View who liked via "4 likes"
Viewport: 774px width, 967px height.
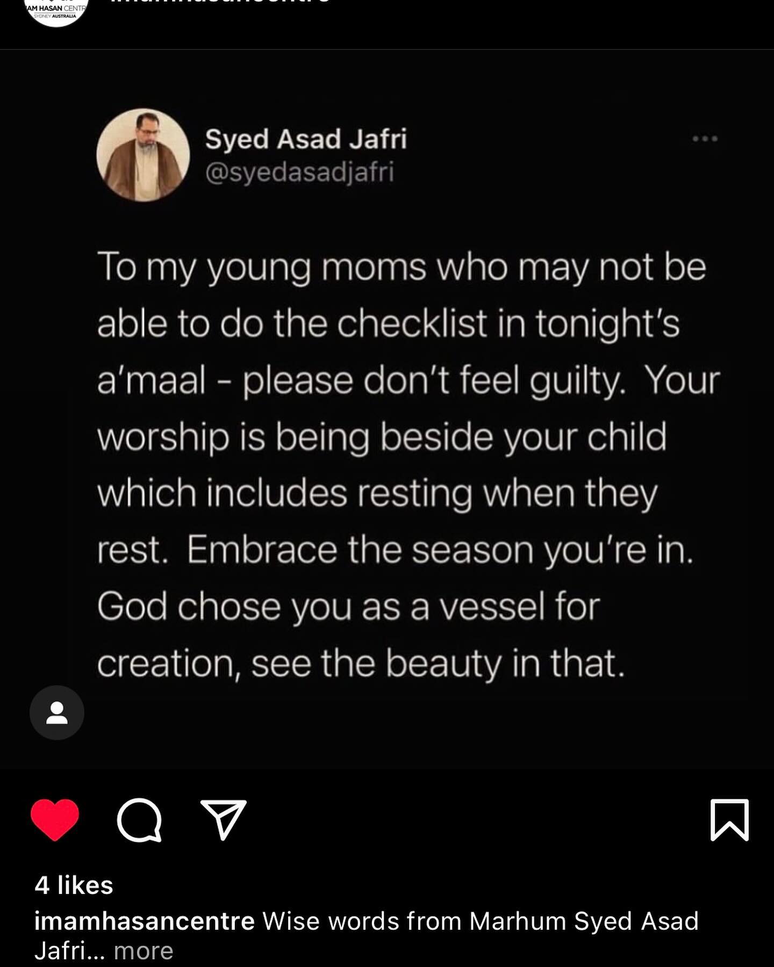click(x=74, y=885)
